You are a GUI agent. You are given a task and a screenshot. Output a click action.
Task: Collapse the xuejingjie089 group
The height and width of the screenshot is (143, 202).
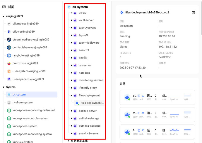click(4, 16)
